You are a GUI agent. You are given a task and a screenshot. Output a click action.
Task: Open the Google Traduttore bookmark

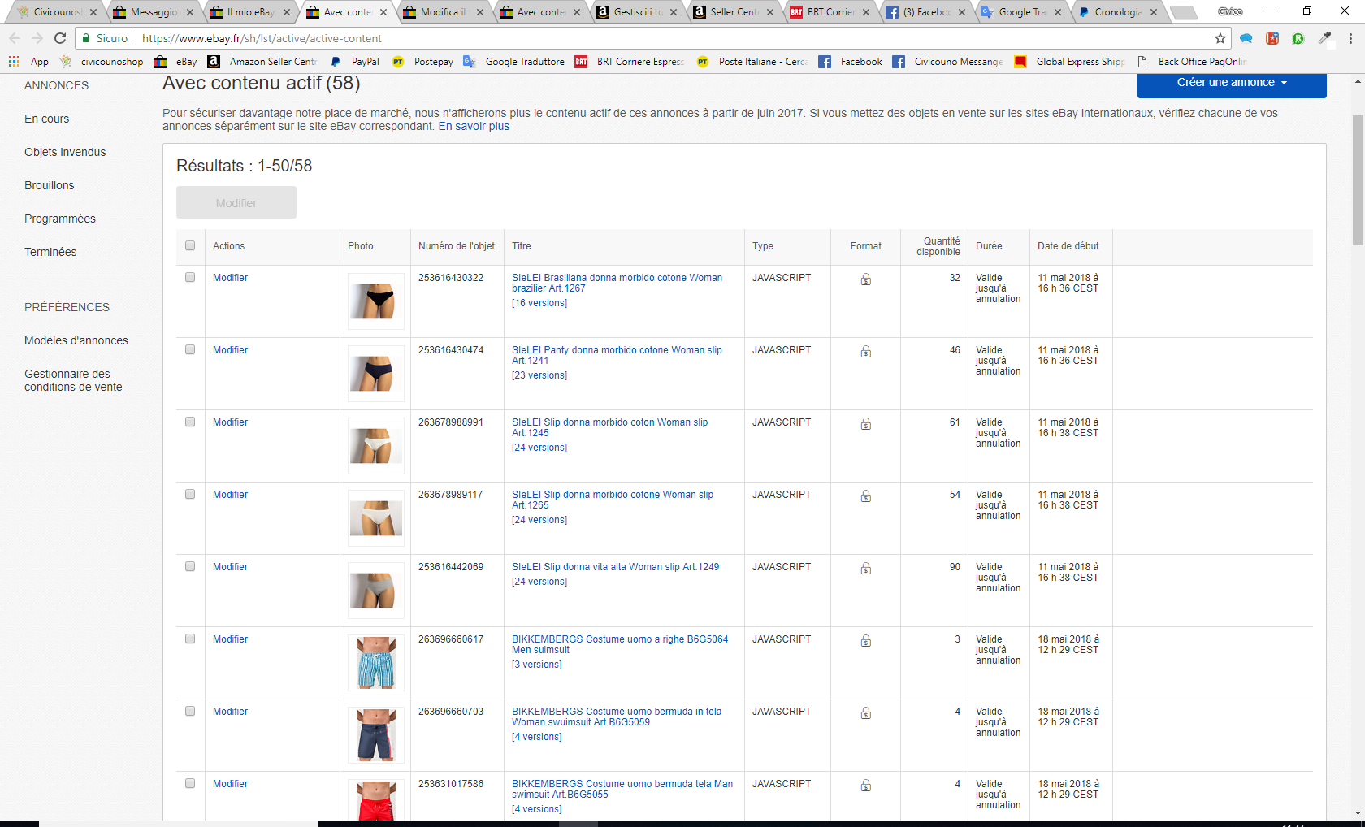pos(514,62)
